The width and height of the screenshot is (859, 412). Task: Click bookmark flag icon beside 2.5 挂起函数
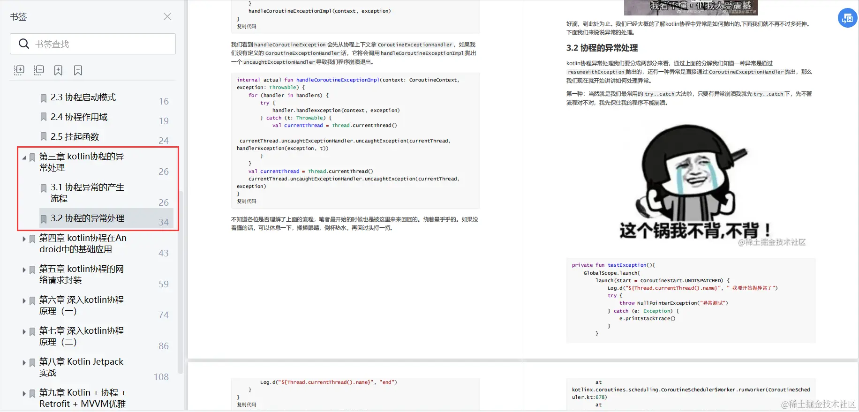pos(44,137)
